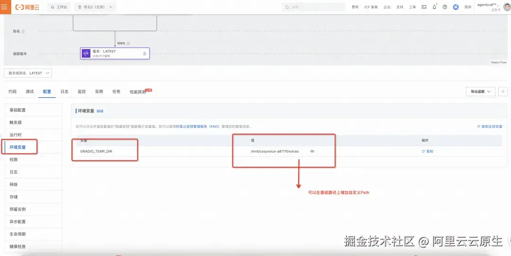The height and width of the screenshot is (256, 511).
Task: Open 异步配置 in the sidebar
Action: click(34, 222)
